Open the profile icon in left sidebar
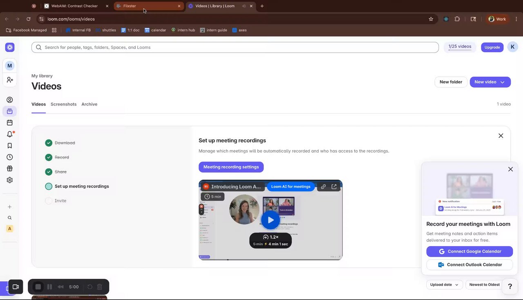523x300 pixels. click(x=10, y=100)
